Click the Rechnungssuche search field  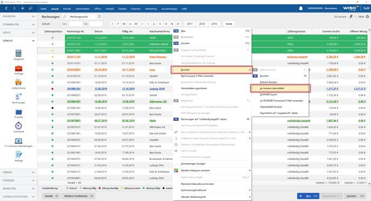coord(82,17)
